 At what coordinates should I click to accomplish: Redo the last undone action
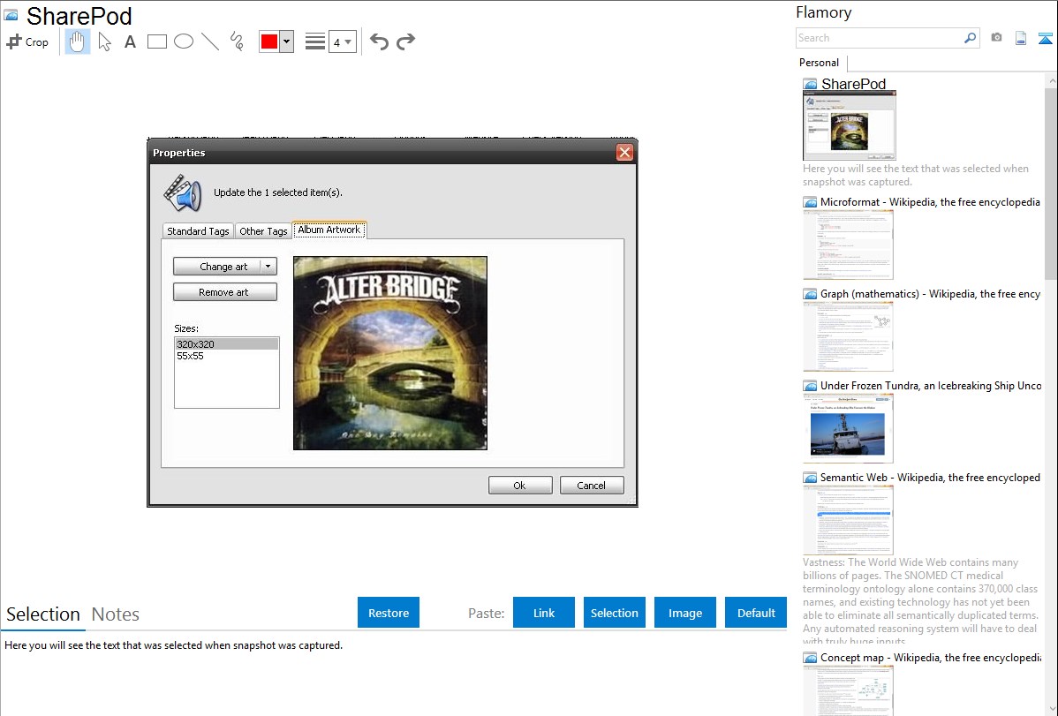tap(405, 41)
